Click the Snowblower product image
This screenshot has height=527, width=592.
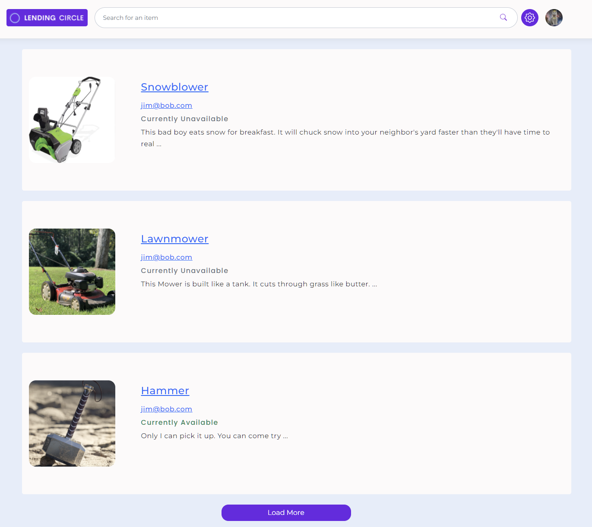click(x=72, y=120)
